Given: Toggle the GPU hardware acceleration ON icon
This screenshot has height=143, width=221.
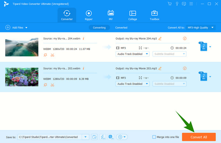Looking at the screenshot, I should tap(111, 137).
